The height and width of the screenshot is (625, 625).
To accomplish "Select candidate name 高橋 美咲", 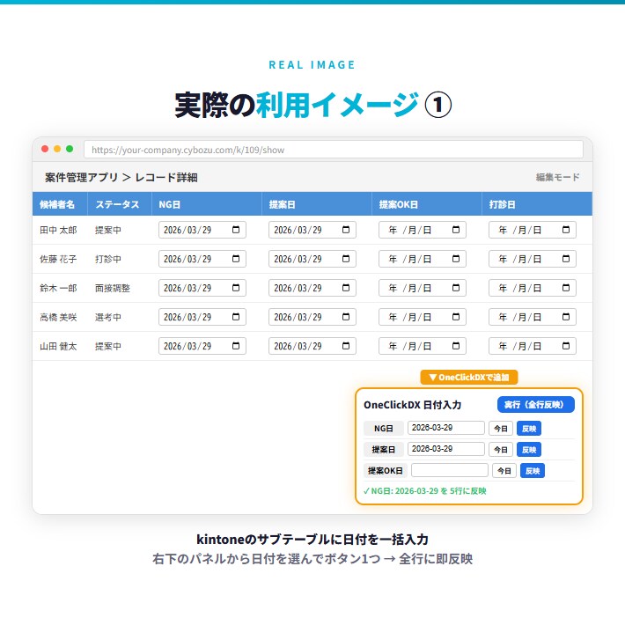I will click(58, 317).
